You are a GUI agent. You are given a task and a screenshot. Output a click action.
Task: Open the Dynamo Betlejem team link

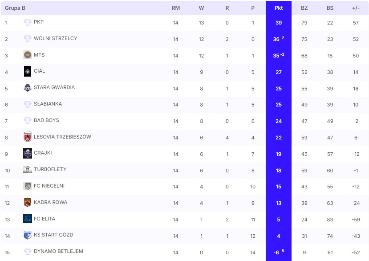[58, 251]
